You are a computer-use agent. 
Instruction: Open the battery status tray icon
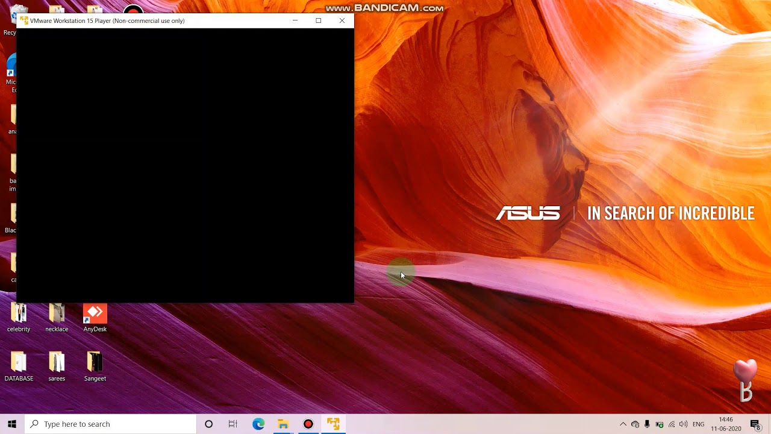(x=659, y=424)
